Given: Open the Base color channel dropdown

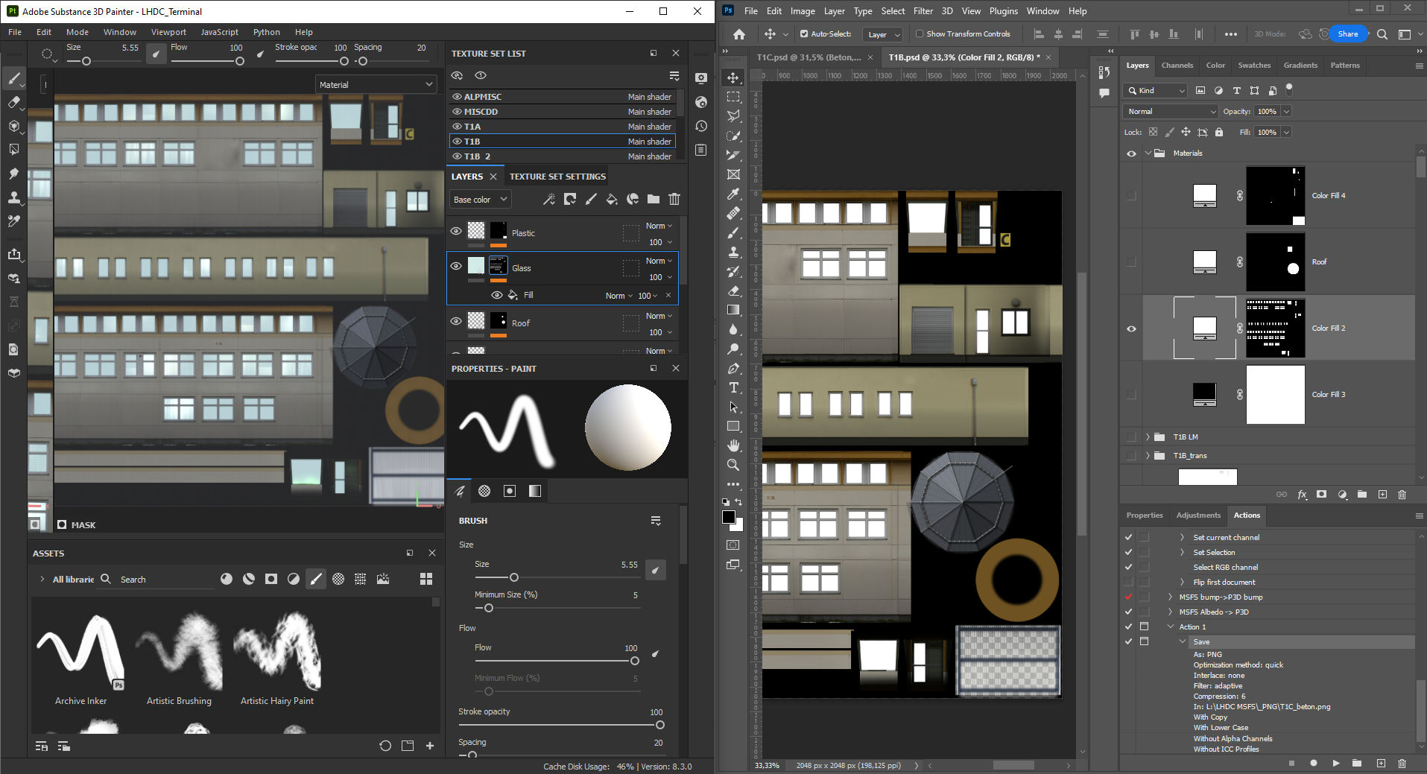Looking at the screenshot, I should (481, 200).
